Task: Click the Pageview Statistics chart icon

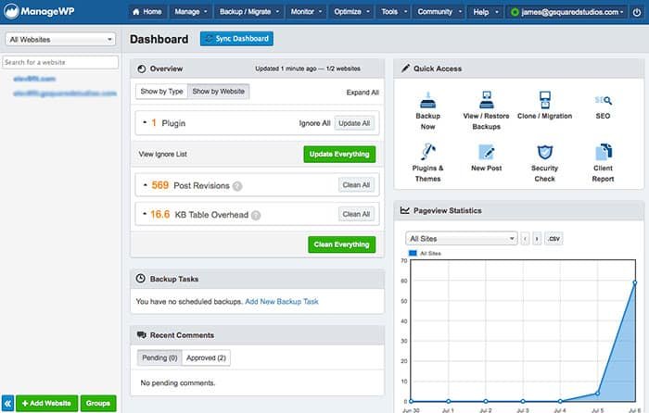Action: (x=405, y=210)
